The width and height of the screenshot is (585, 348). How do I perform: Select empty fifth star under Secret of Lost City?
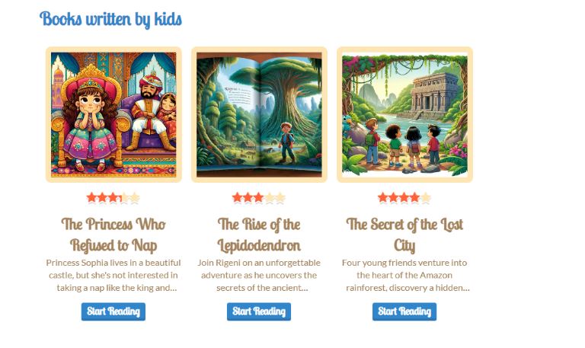pos(425,197)
